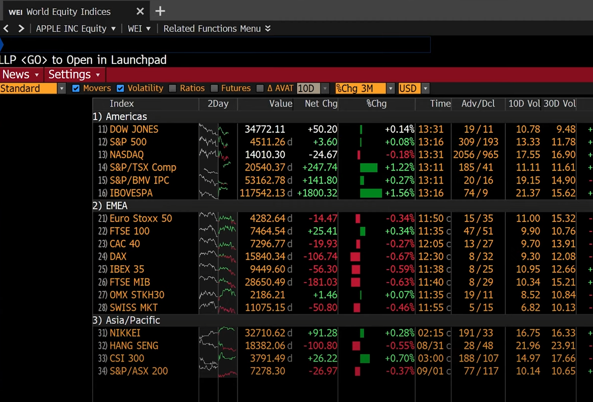This screenshot has height=402, width=593.
Task: Open the SWISS MKT index
Action: (x=134, y=308)
